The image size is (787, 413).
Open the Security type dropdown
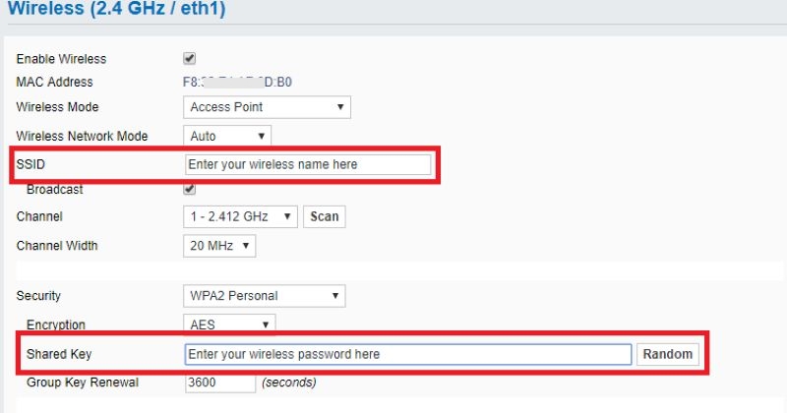coord(265,295)
